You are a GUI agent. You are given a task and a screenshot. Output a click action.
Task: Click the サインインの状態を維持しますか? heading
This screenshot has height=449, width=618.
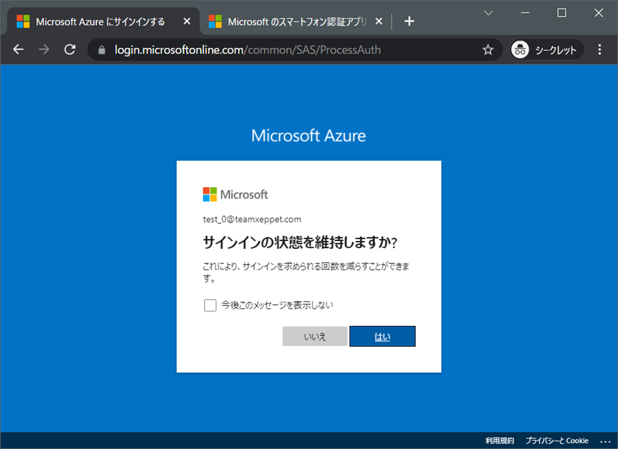(300, 243)
